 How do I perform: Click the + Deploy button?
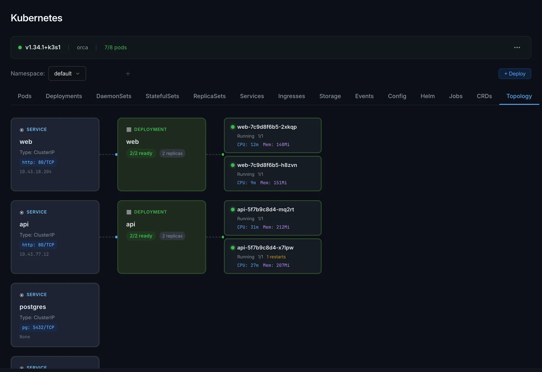point(515,73)
